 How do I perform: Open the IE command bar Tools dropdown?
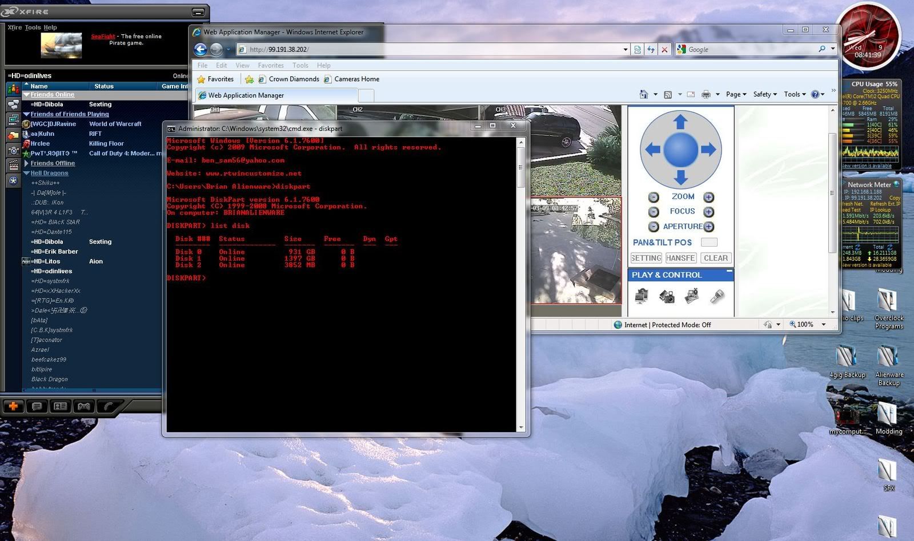(x=795, y=94)
